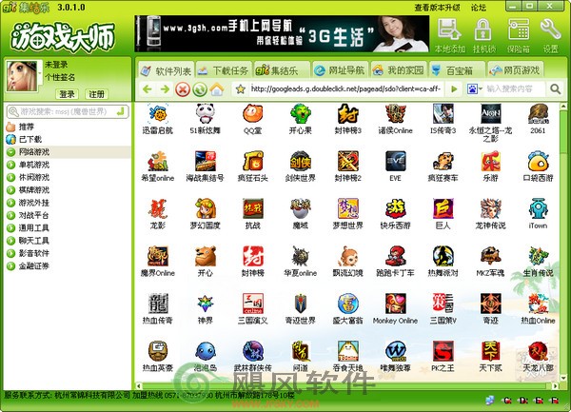Launch the 疯狂赛车 game icon
The height and width of the screenshot is (412, 571).
pyautogui.click(x=443, y=161)
